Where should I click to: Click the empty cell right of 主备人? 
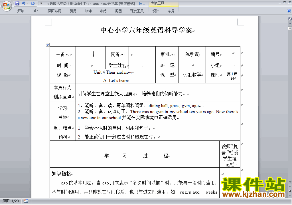[x=91, y=53]
